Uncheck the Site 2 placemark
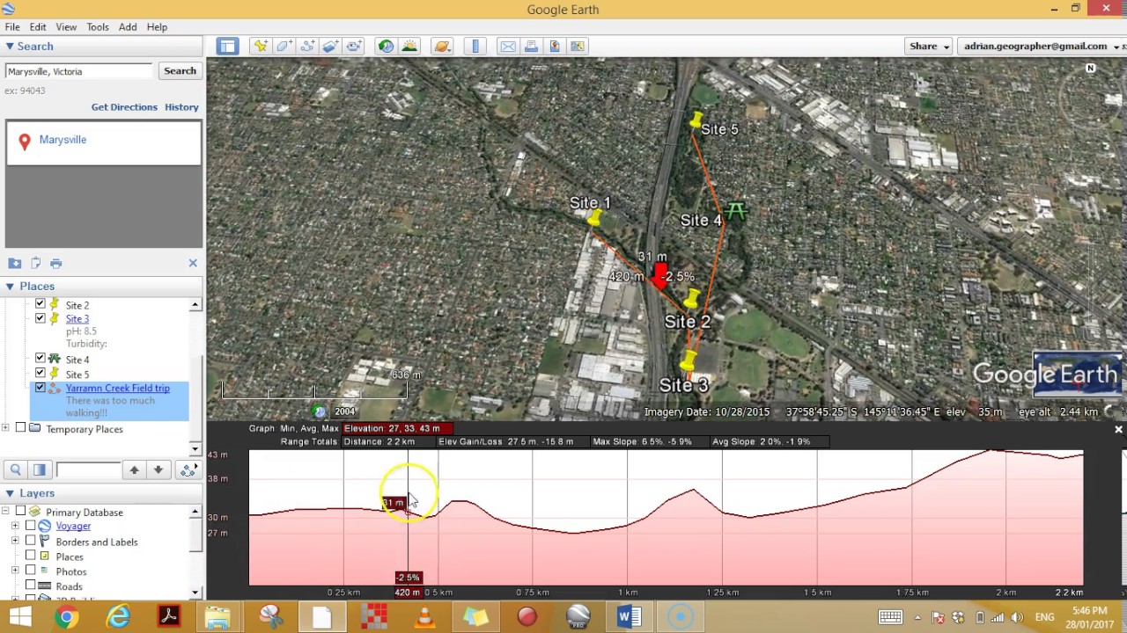The image size is (1127, 633). click(40, 304)
